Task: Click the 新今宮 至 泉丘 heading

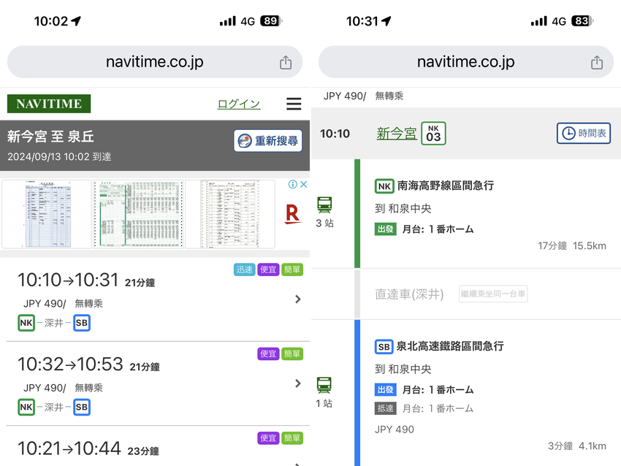Action: click(x=50, y=137)
